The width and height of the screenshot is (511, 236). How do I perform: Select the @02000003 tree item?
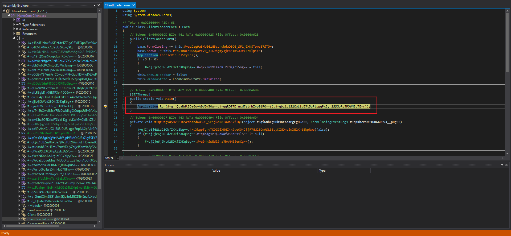pyautogui.click(x=60, y=201)
